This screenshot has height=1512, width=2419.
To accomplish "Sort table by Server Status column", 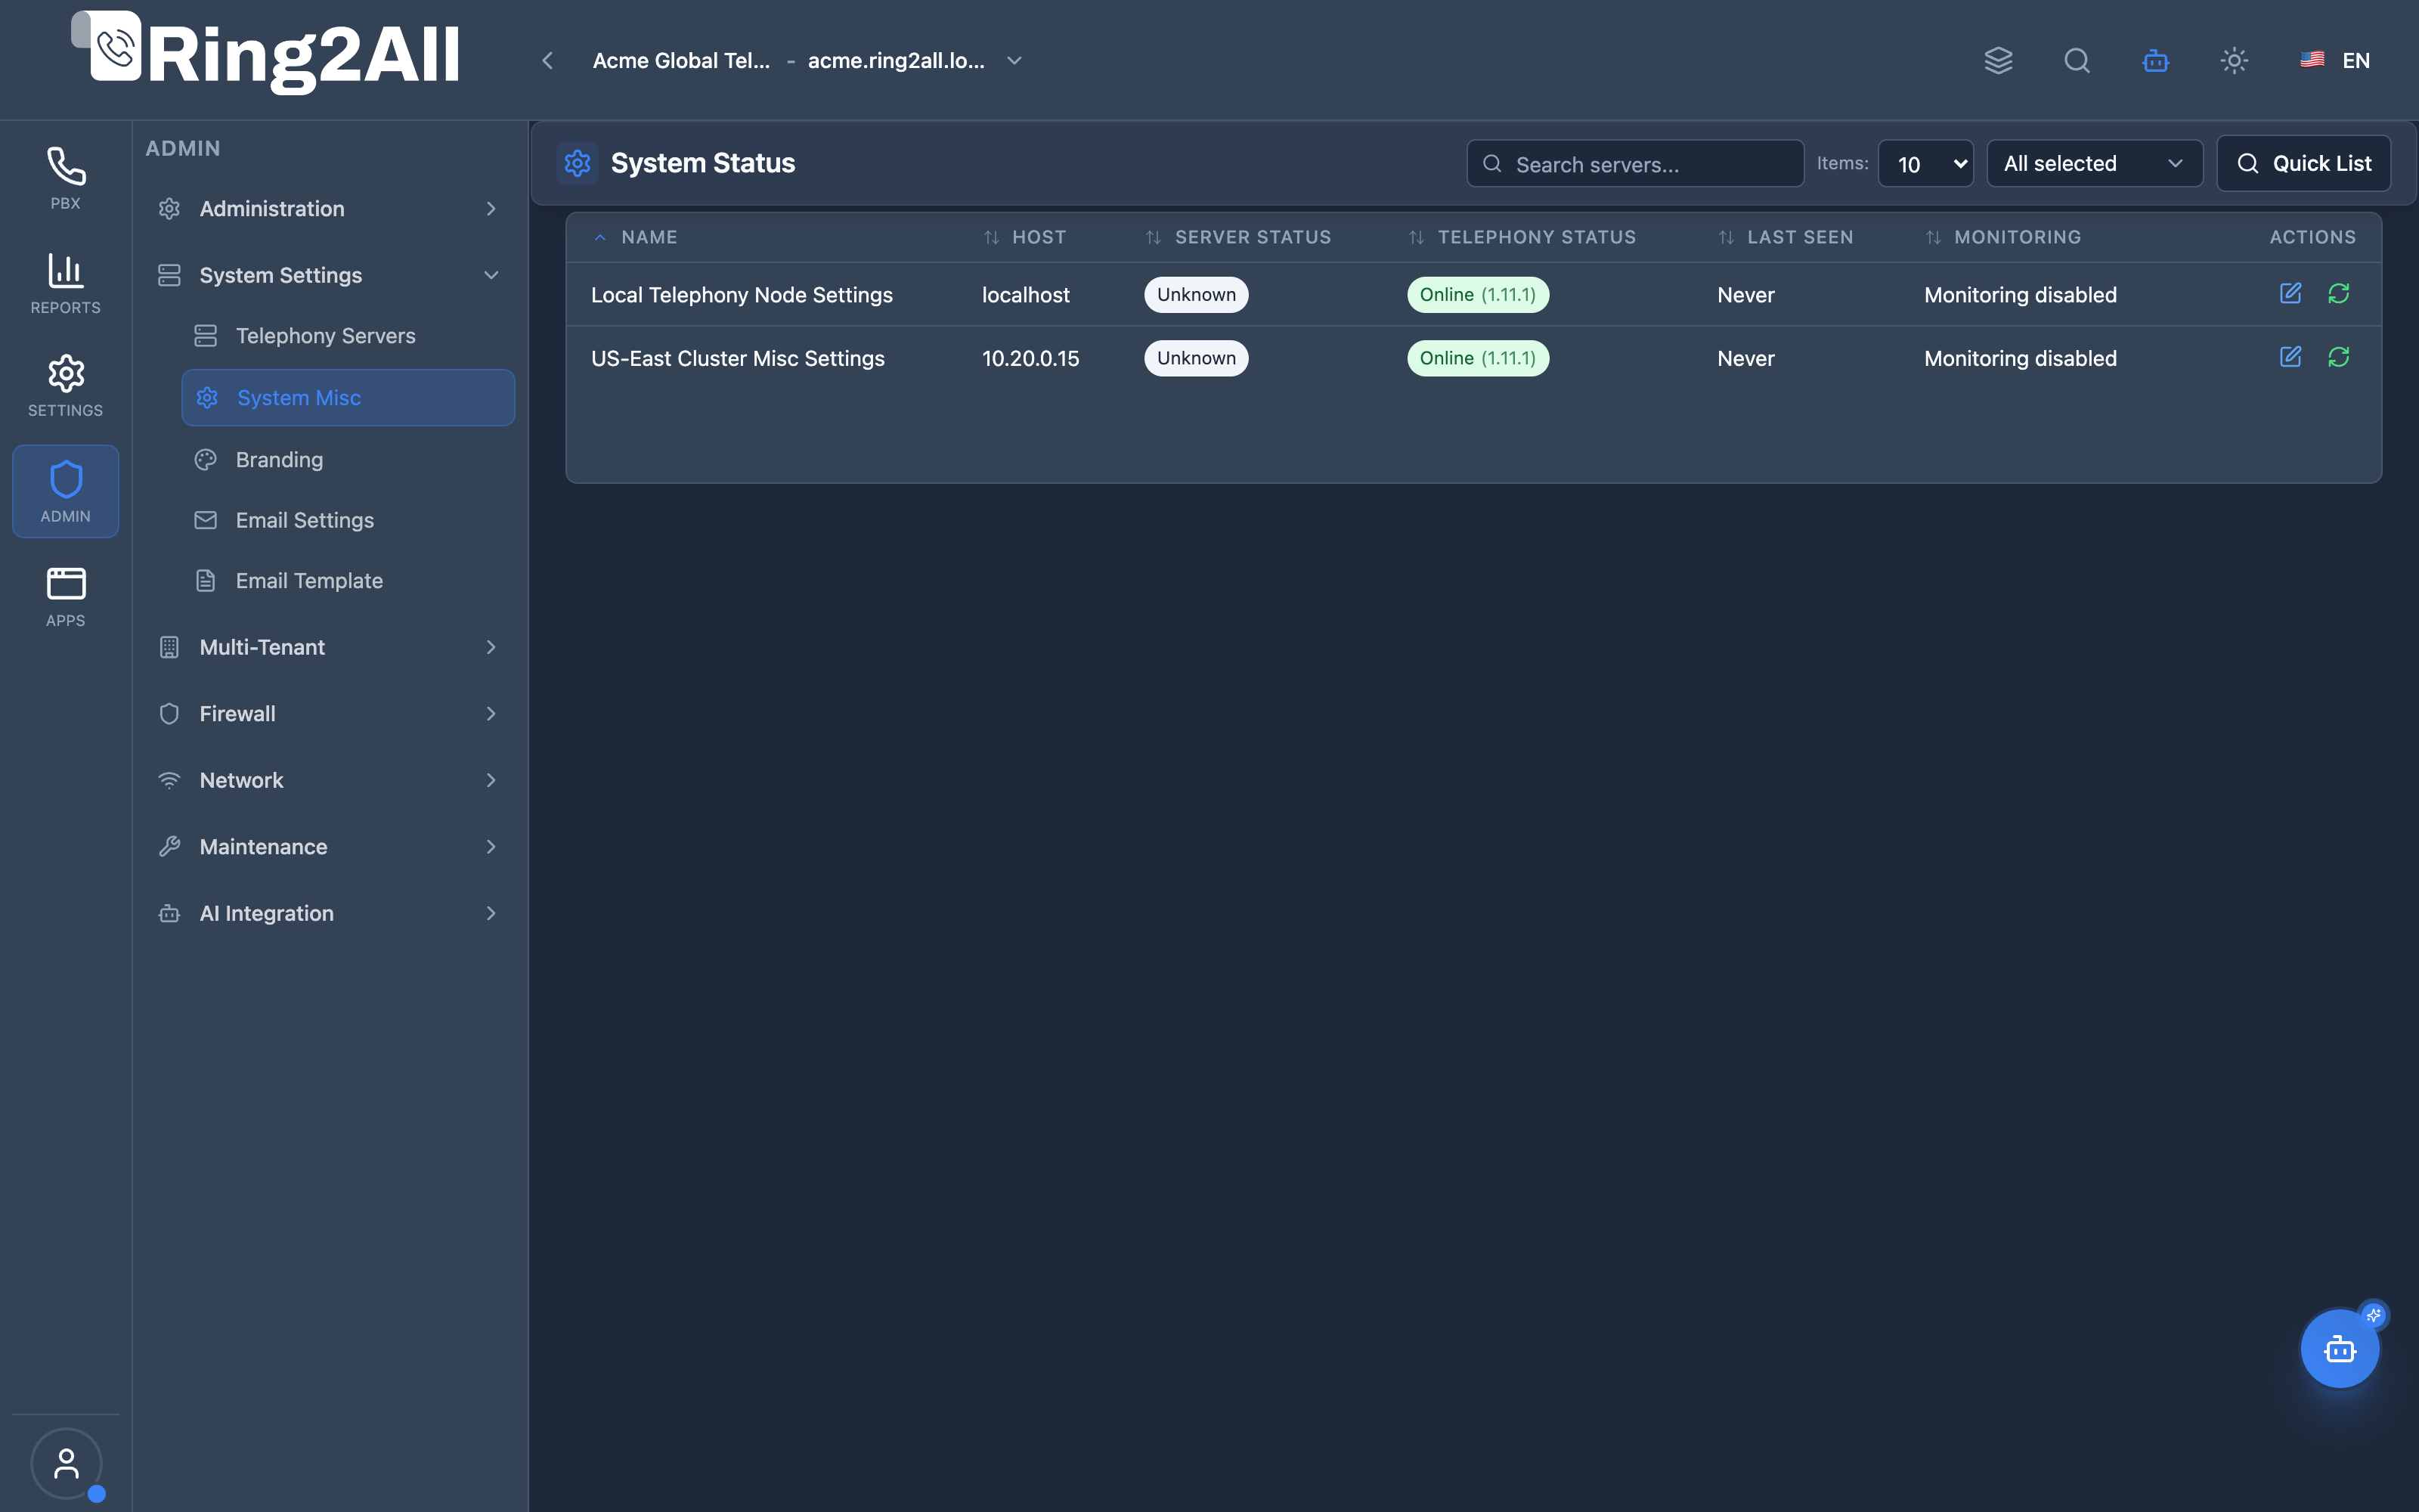I will click(x=1237, y=237).
